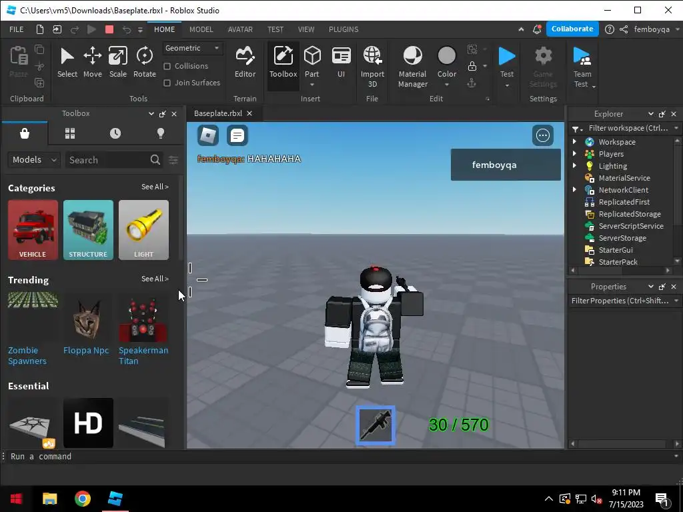683x512 pixels.
Task: Expand the NetworkClient tree node
Action: click(574, 189)
